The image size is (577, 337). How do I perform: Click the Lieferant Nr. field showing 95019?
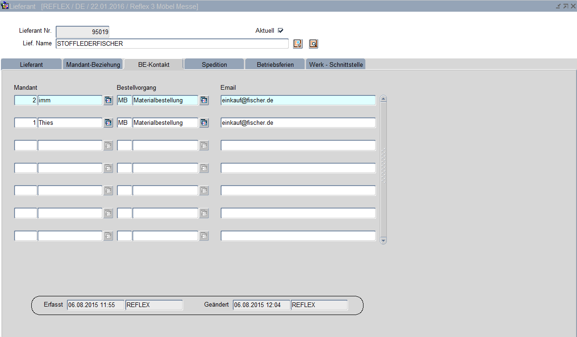[x=82, y=32]
